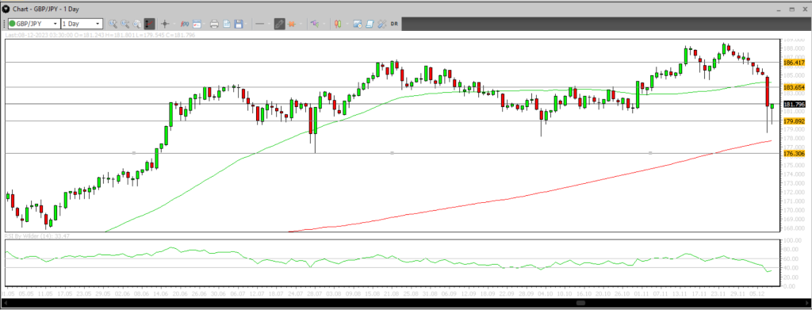Expand the delete drawings dropdown arrow
Viewport: 812px width, 310px height.
click(x=301, y=24)
